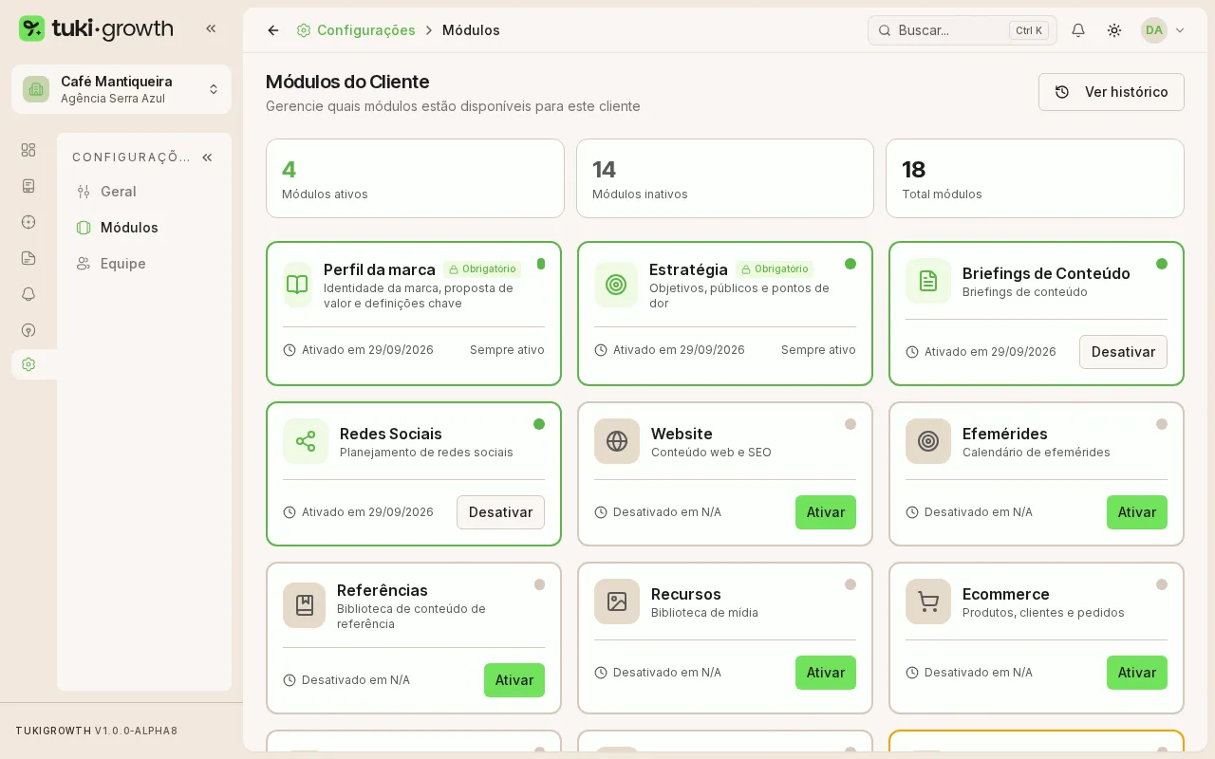The height and width of the screenshot is (759, 1215).
Task: Click the Estratégia target icon
Action: (x=616, y=285)
